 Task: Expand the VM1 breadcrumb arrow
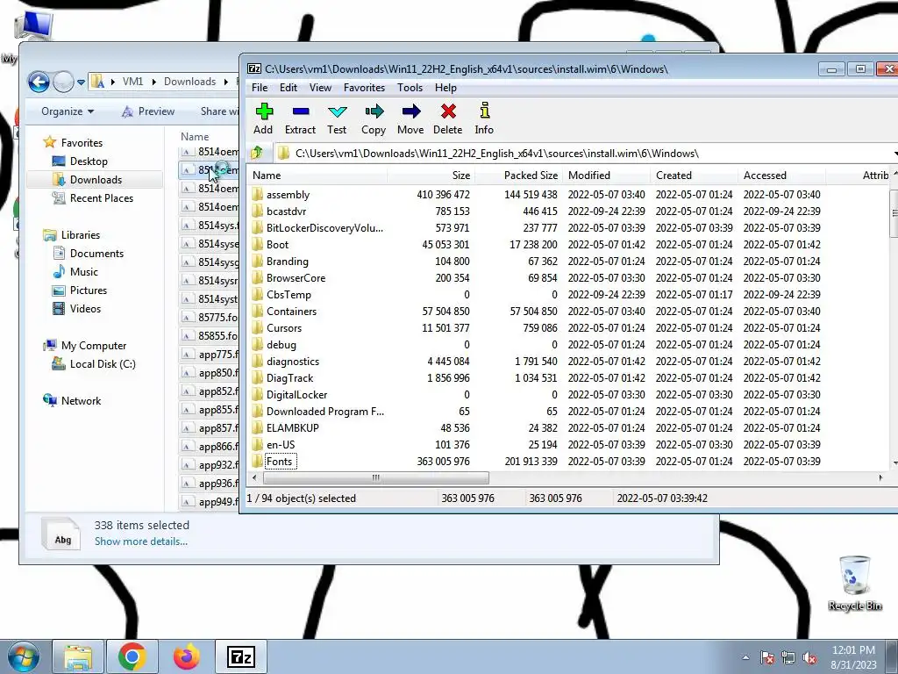[154, 82]
